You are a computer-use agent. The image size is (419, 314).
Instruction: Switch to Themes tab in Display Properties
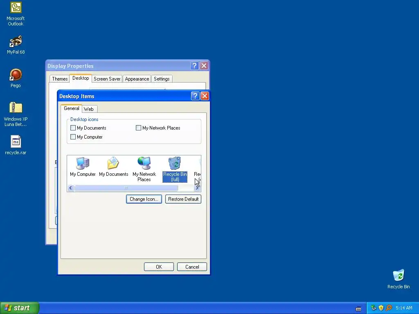(x=60, y=79)
